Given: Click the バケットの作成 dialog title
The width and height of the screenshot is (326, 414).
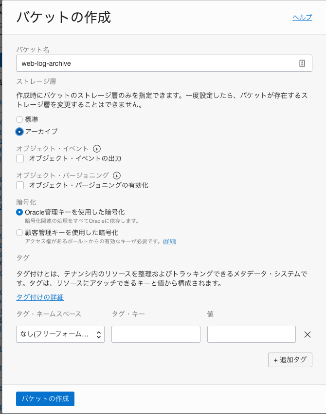Looking at the screenshot, I should (64, 18).
